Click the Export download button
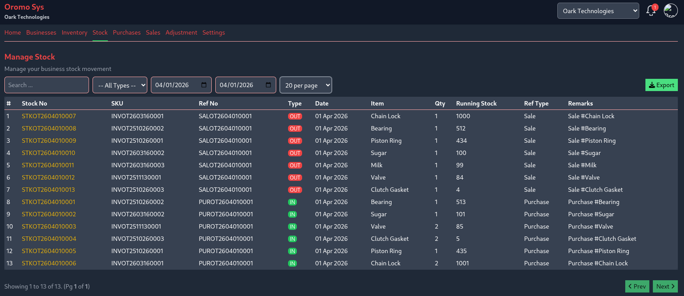Viewport: 684px width, 296px height. [x=662, y=85]
